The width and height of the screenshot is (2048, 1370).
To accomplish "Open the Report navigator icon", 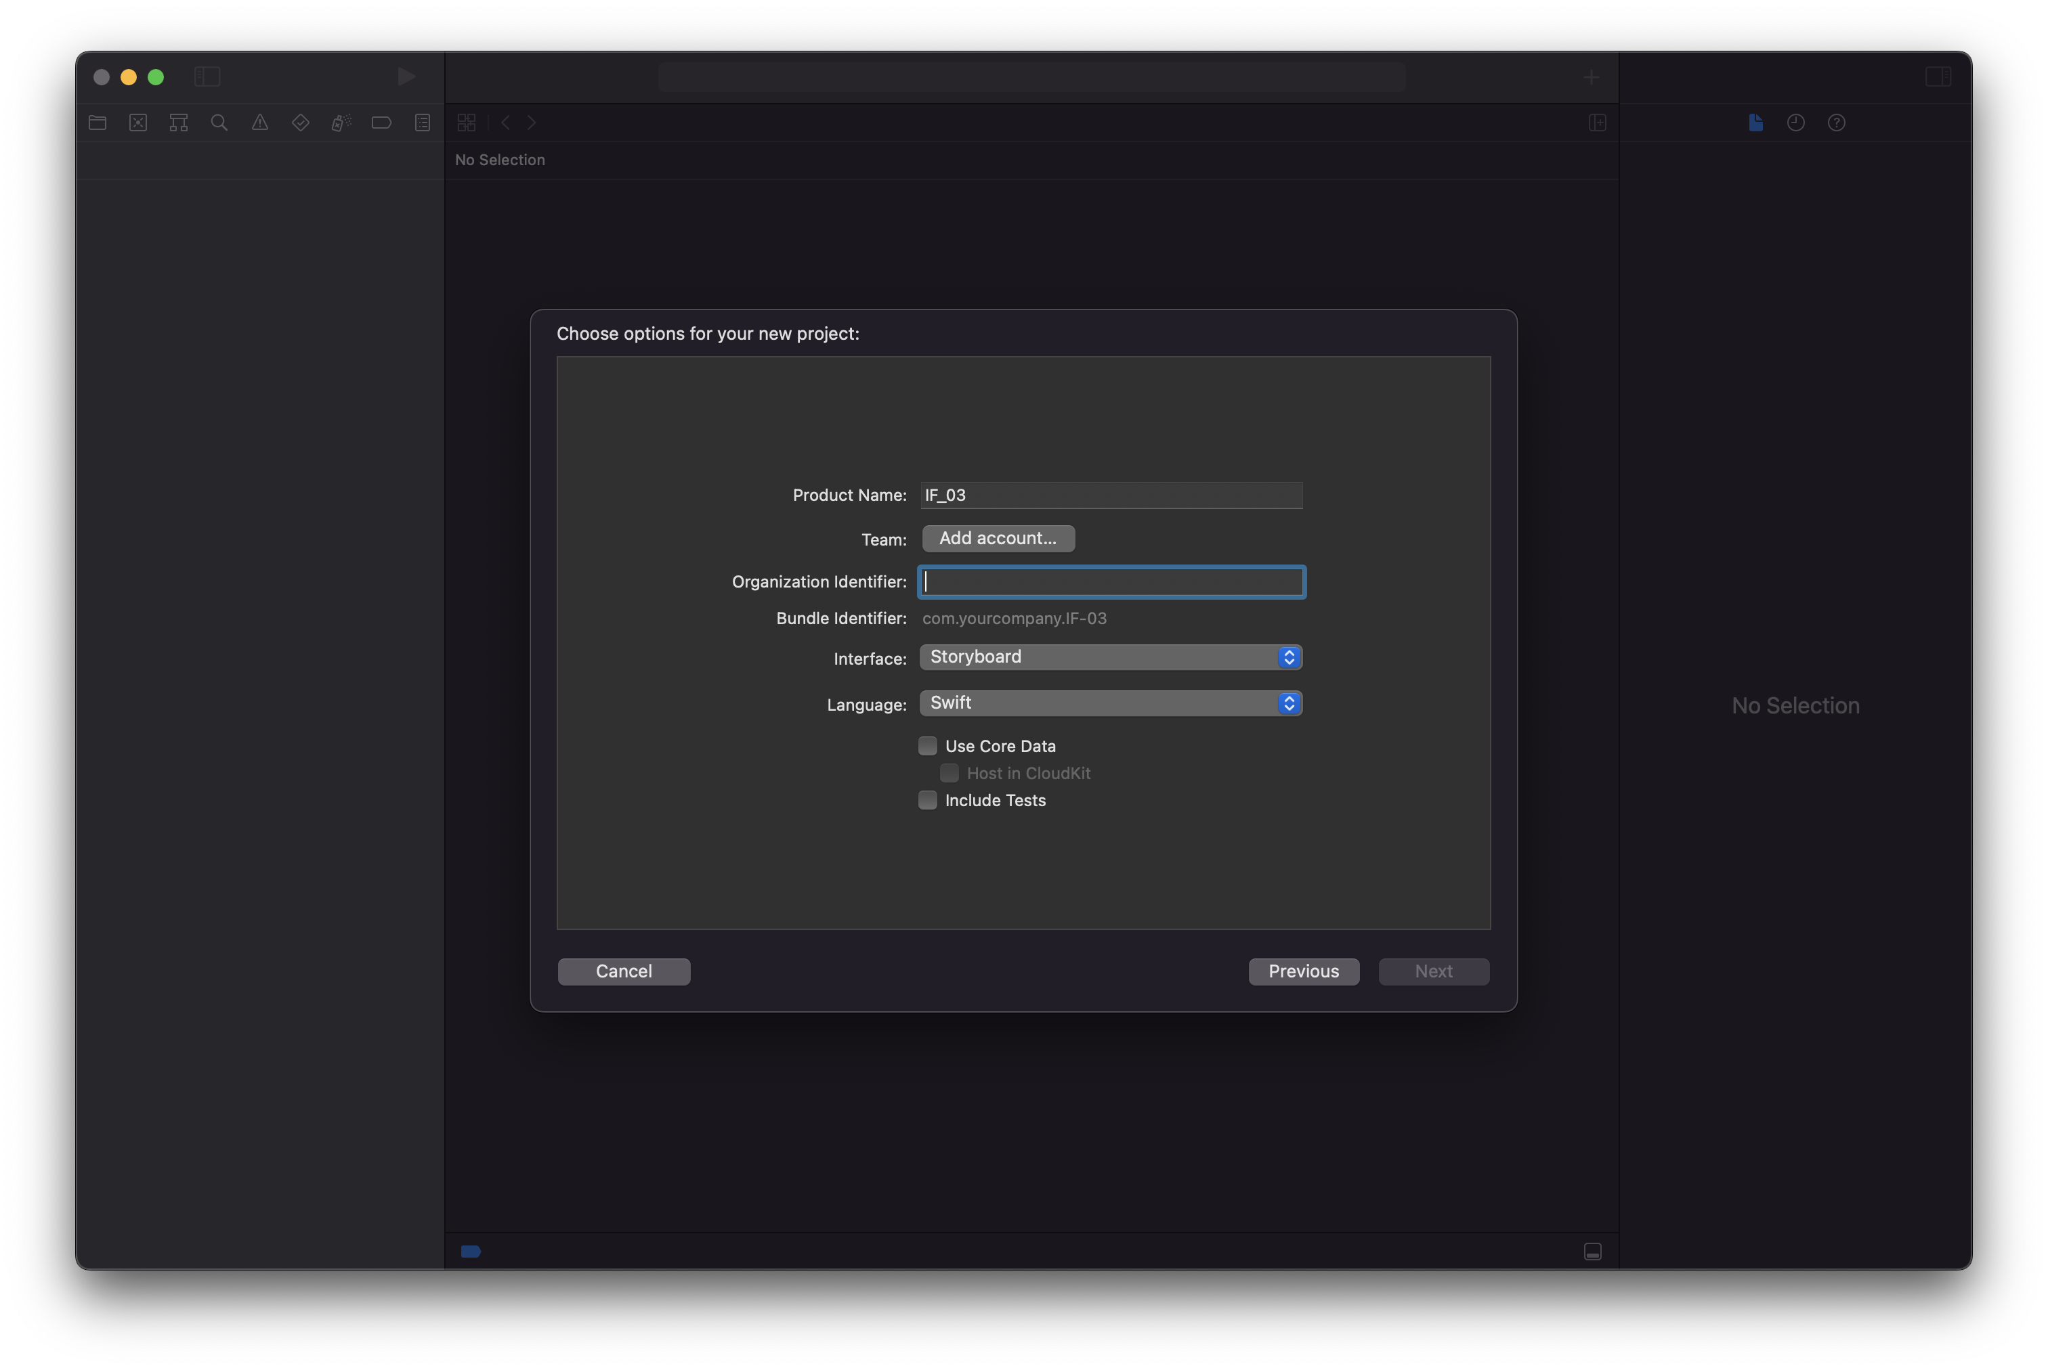I will click(422, 123).
